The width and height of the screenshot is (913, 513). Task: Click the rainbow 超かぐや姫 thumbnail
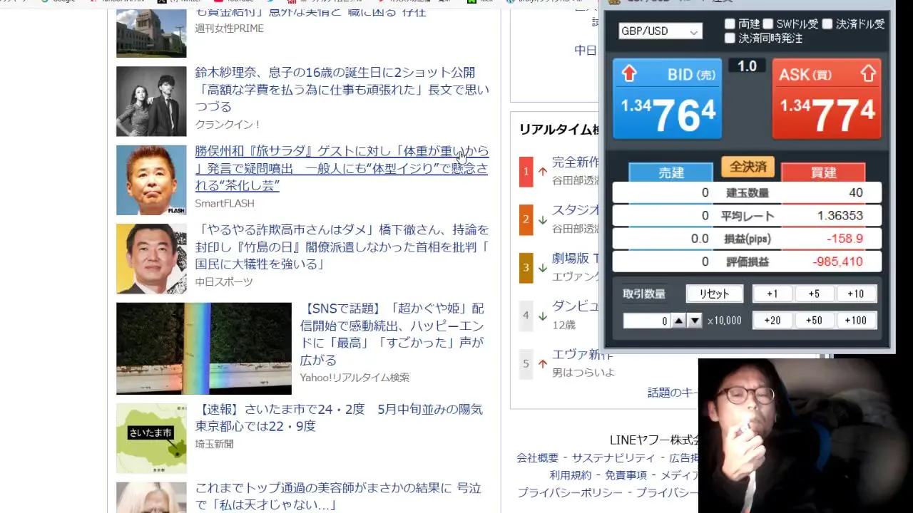(x=204, y=348)
